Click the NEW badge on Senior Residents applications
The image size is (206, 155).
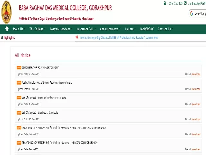(x=19, y=83)
